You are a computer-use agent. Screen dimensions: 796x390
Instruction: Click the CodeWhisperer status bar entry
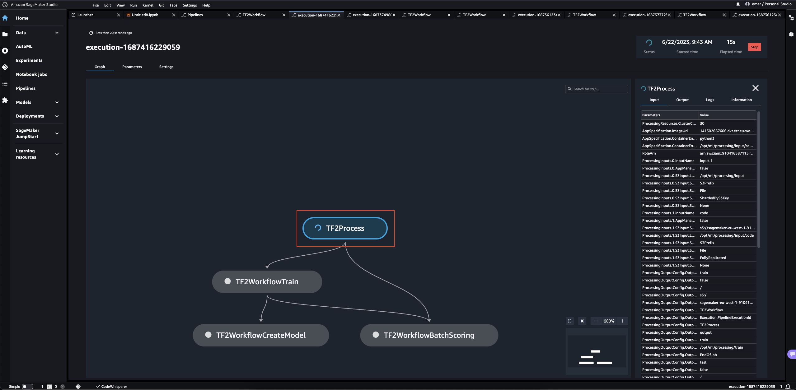click(x=112, y=387)
